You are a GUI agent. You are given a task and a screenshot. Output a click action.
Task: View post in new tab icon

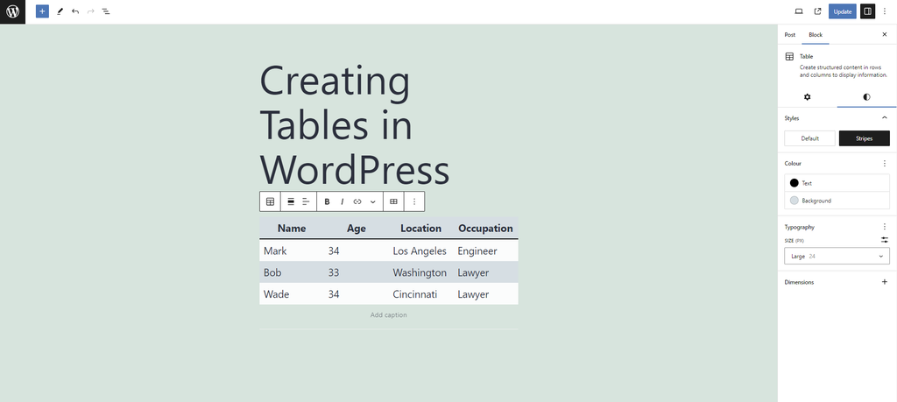click(817, 11)
